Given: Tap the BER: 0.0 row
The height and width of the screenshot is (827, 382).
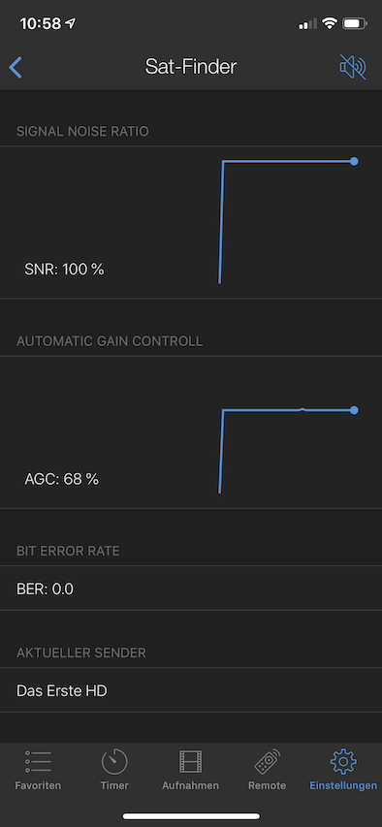Looking at the screenshot, I should pos(191,588).
